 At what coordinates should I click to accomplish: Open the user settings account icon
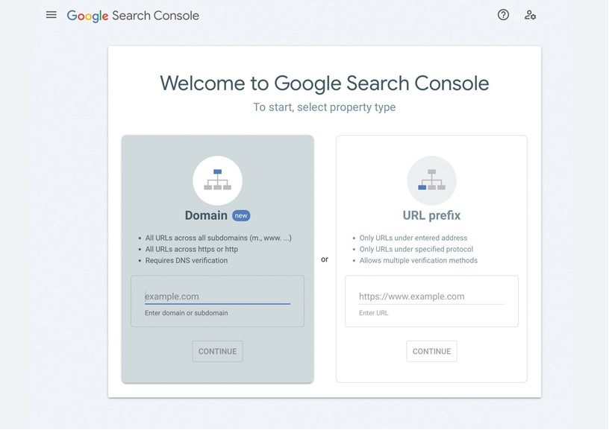[x=530, y=15]
